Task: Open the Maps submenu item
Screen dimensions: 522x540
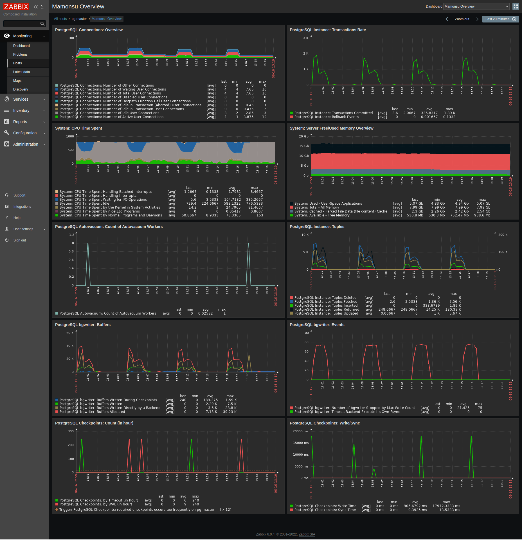Action: tap(28, 81)
